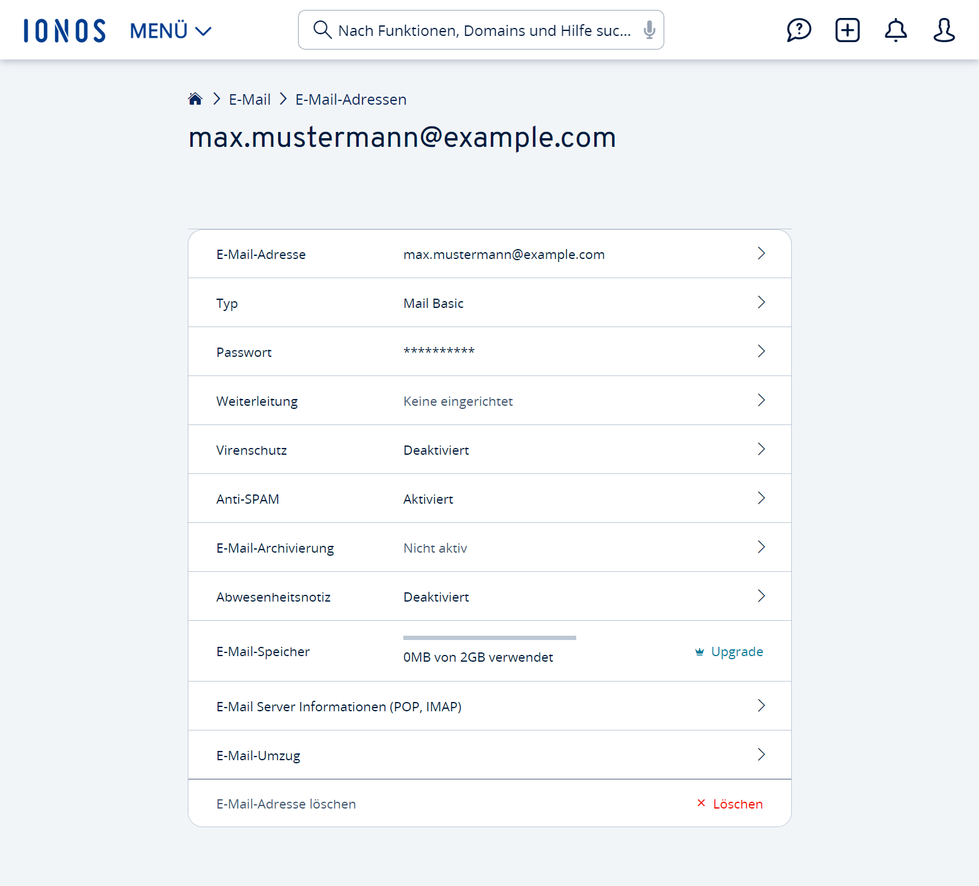The height and width of the screenshot is (886, 979).
Task: Click the crown icon next to Upgrade
Action: (700, 652)
